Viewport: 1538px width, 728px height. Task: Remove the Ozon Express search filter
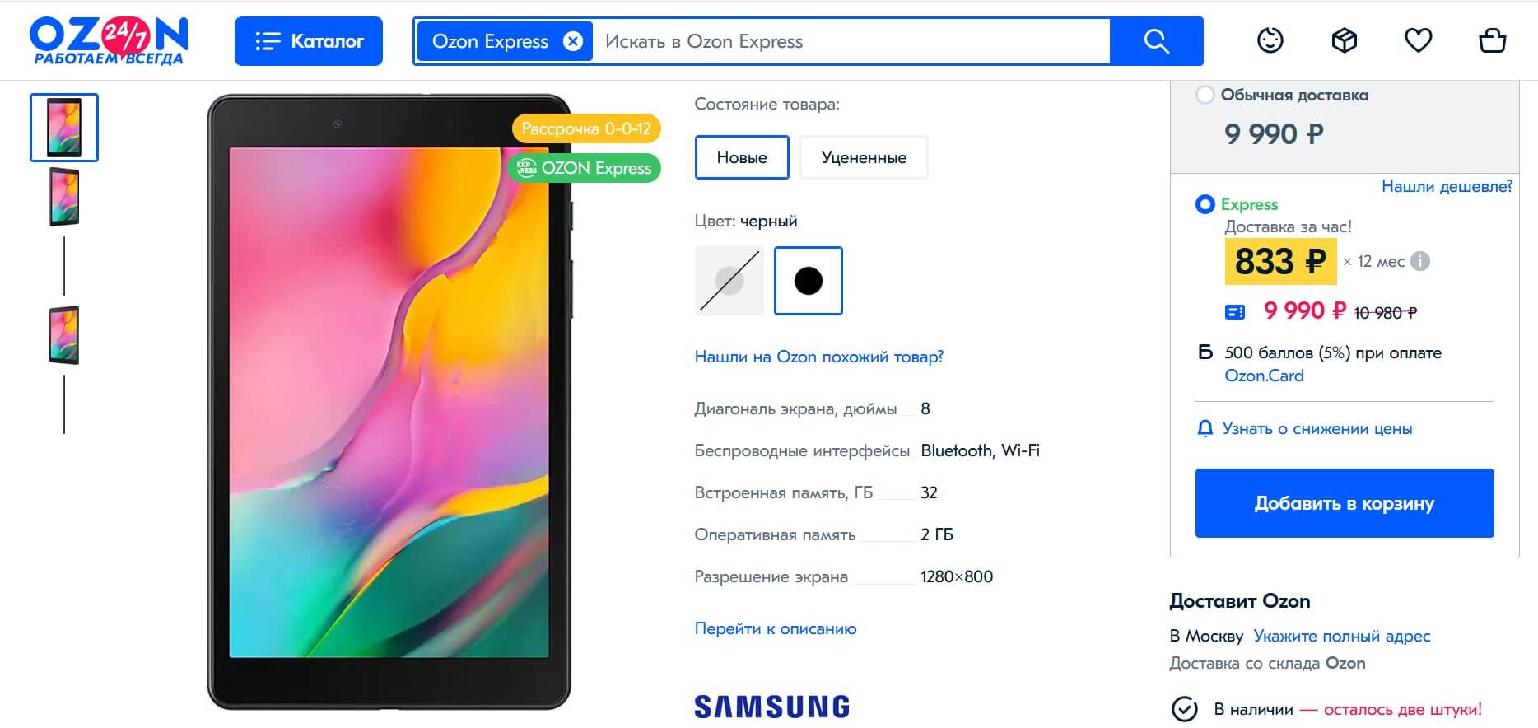[573, 41]
